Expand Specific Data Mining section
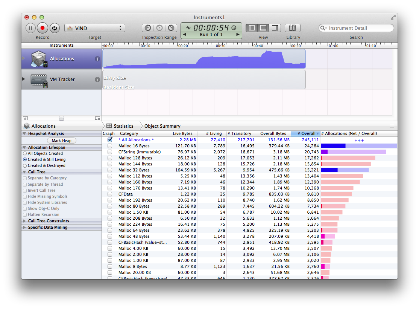Viewport: 419px width, 309px height. click(24, 227)
